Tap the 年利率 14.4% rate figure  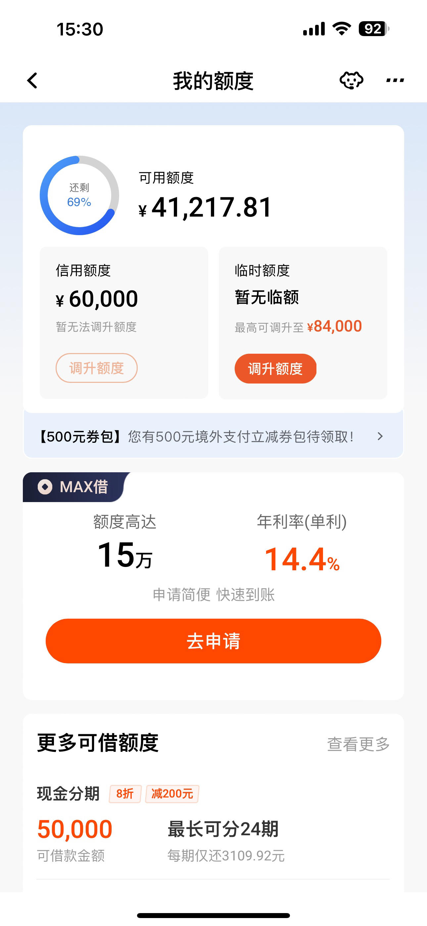[302, 559]
